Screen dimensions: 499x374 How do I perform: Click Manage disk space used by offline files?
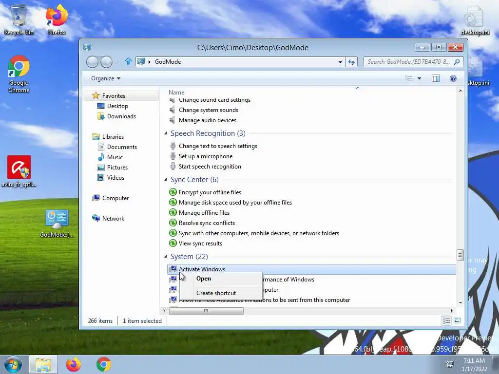[x=235, y=202]
